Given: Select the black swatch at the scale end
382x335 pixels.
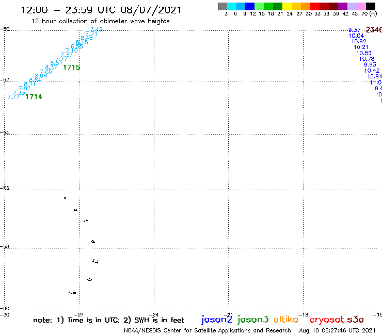Looking at the screenshot, I should pyautogui.click(x=371, y=7).
